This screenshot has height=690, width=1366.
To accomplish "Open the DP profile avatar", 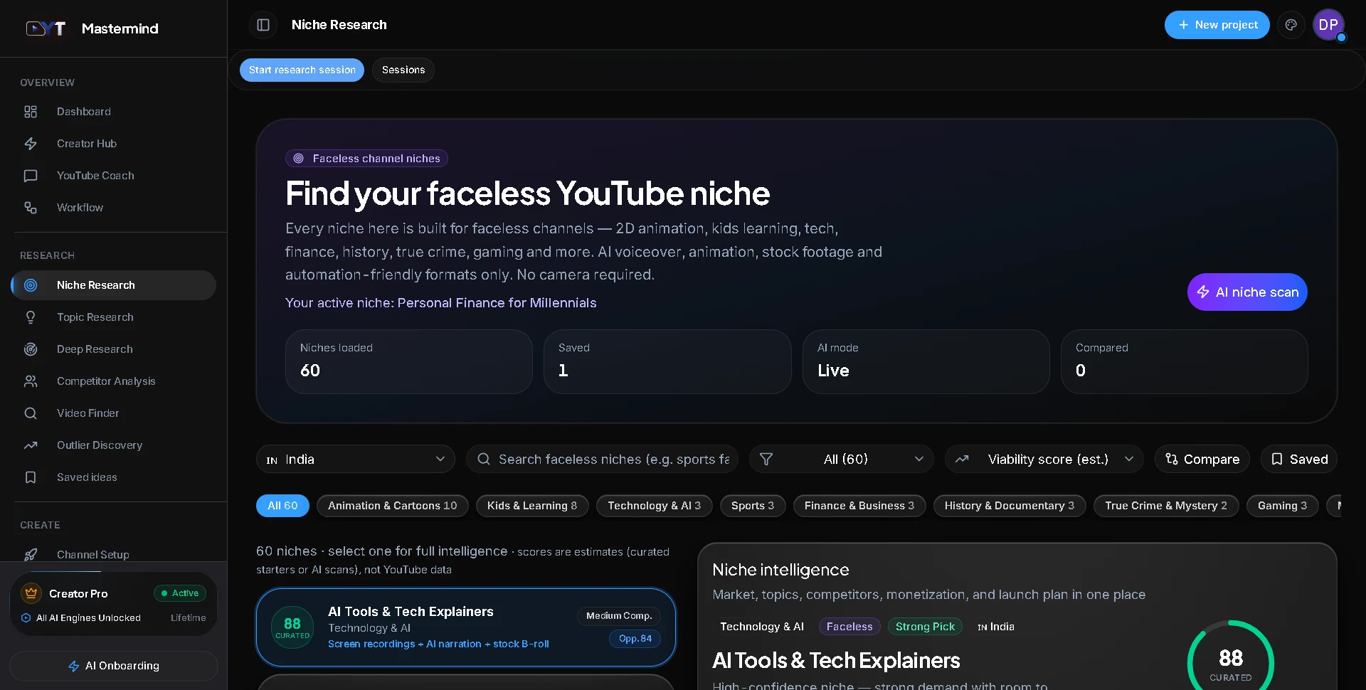I will [x=1328, y=25].
